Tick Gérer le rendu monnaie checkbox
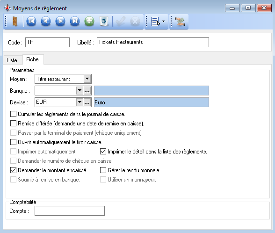This screenshot has width=275, height=233. tap(103, 170)
